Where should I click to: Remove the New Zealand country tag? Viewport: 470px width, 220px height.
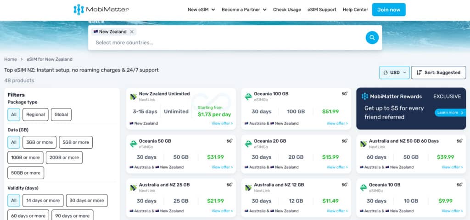[x=132, y=32]
